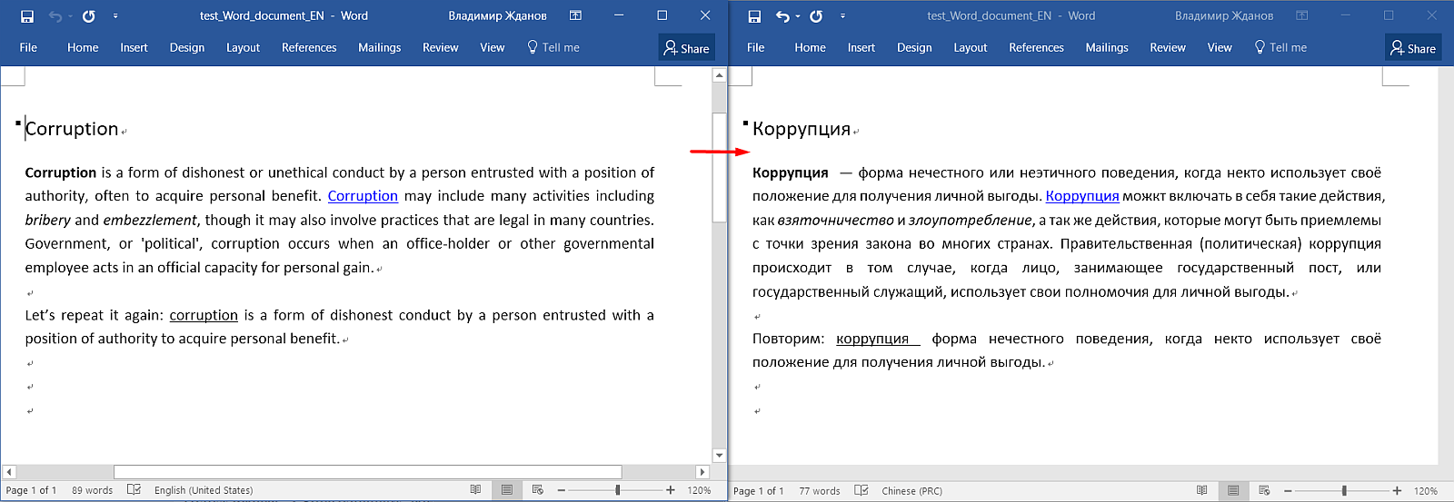
Task: Select Layout tab in the left window
Action: (x=243, y=47)
